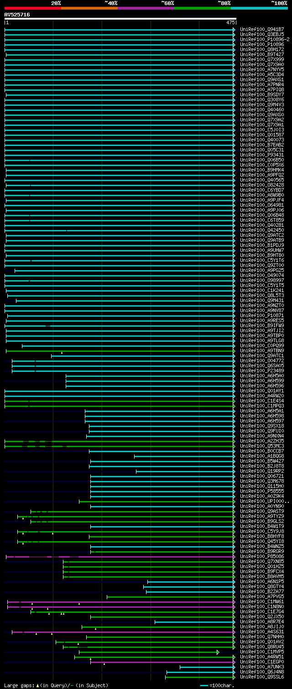292x689 pixels.
Task: Select the UniRef100_Q7X999 label
Action: pyautogui.click(x=262, y=60)
